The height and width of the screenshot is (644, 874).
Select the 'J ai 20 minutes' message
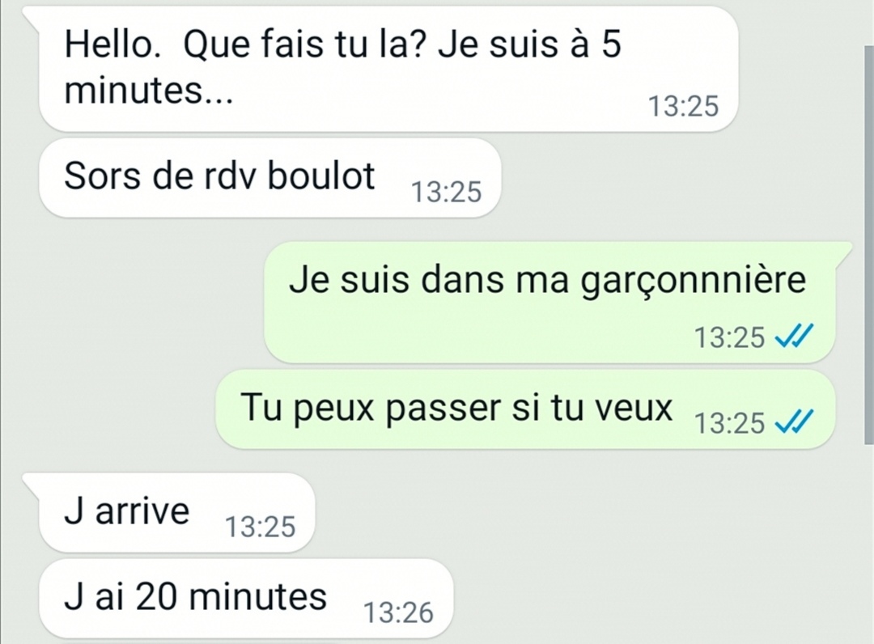click(x=246, y=599)
